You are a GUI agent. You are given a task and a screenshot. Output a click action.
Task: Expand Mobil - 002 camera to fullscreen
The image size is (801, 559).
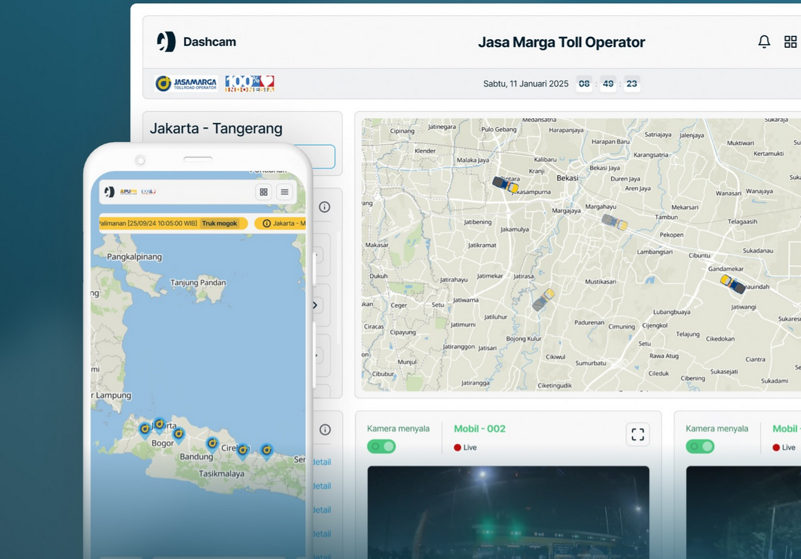click(638, 434)
